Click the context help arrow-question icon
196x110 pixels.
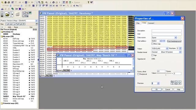coord(92,2)
